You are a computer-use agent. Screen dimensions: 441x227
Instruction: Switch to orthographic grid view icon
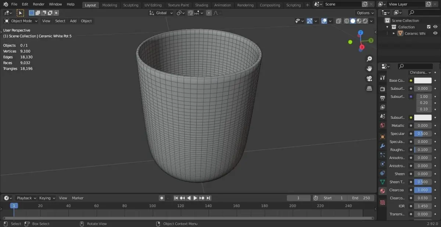(369, 88)
